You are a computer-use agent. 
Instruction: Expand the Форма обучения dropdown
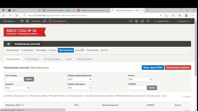pos(80,88)
